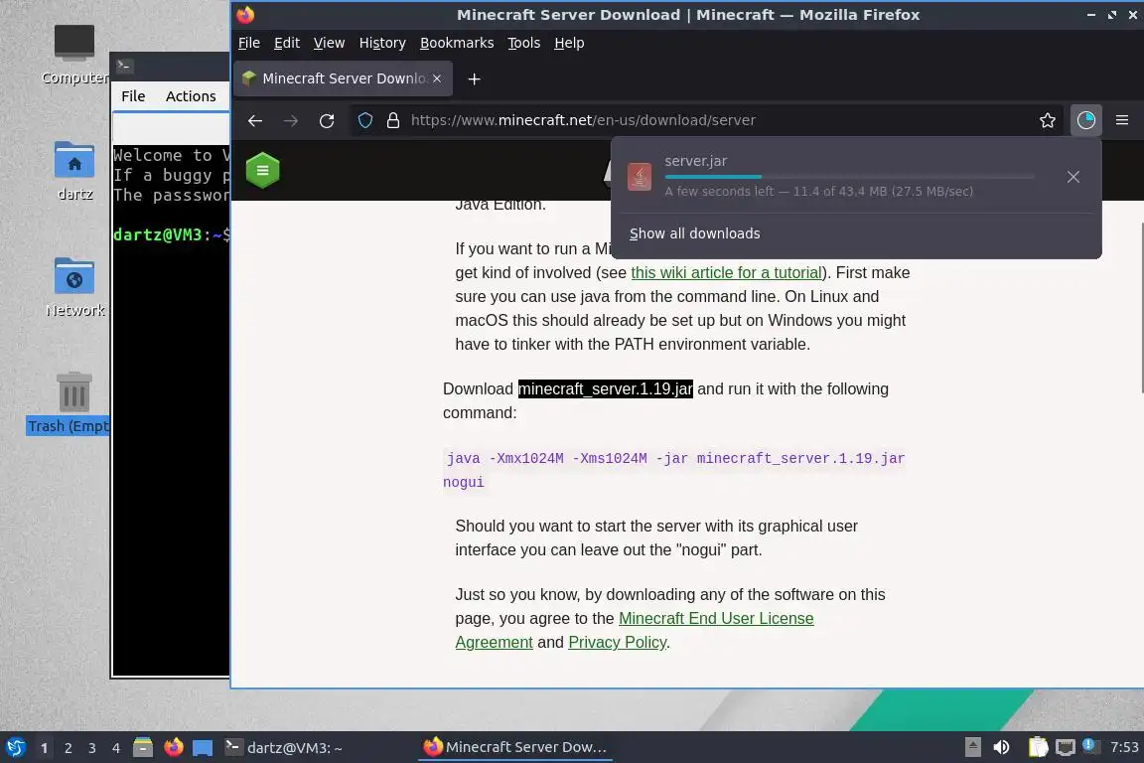Cancel the server.jar download
This screenshot has height=763, width=1144.
coord(1073,177)
